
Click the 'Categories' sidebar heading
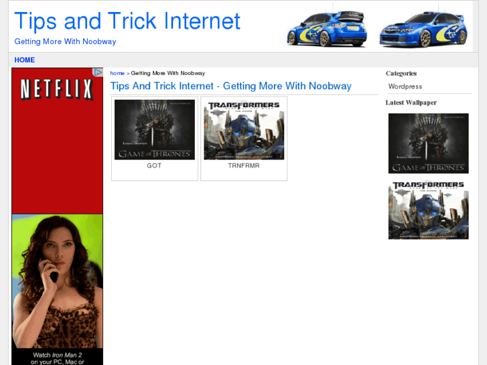coord(401,74)
